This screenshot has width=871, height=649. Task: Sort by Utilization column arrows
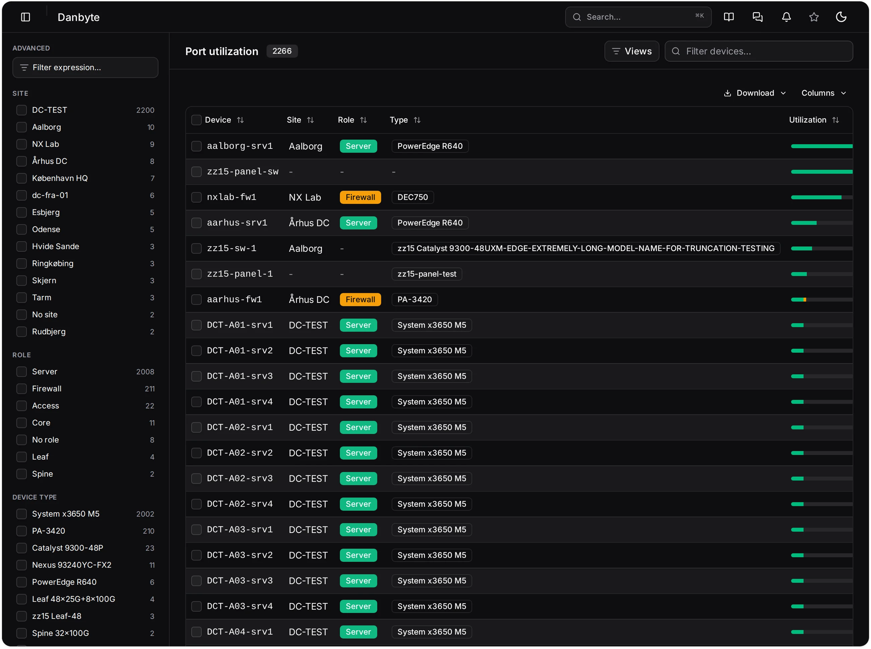(835, 120)
